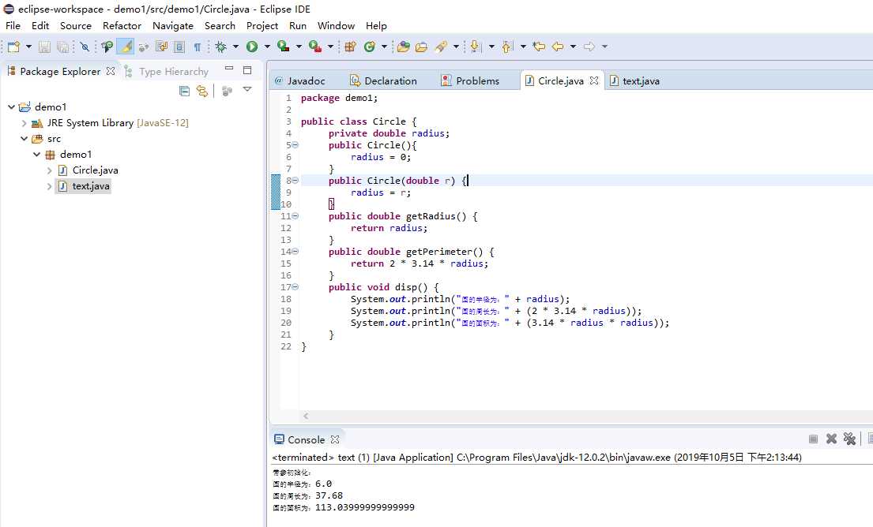Fold the code block at line 8
The height and width of the screenshot is (527, 873).
click(x=295, y=180)
